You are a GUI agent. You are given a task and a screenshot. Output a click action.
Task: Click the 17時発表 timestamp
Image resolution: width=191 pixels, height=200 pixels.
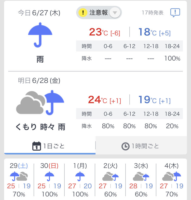coord(153,13)
